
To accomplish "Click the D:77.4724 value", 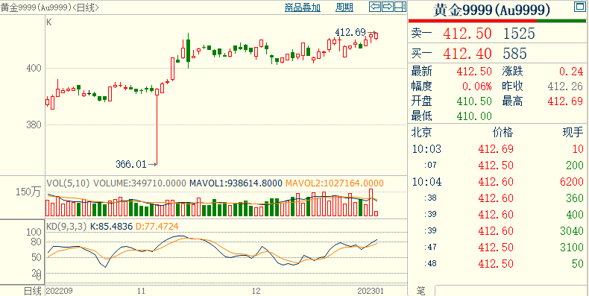I will coord(157,227).
